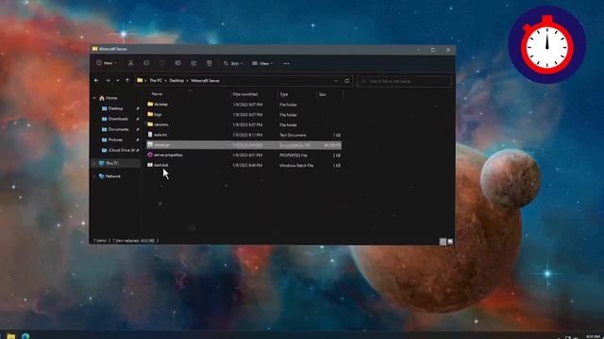Click the Share icon in the toolbar
The width and height of the screenshot is (604, 339).
[193, 63]
